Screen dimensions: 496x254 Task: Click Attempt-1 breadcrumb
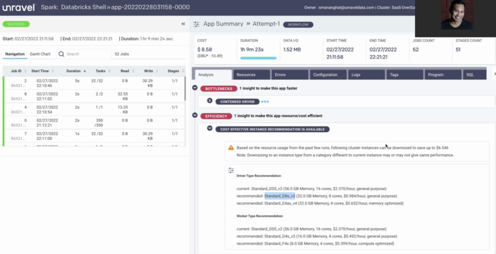coord(266,24)
